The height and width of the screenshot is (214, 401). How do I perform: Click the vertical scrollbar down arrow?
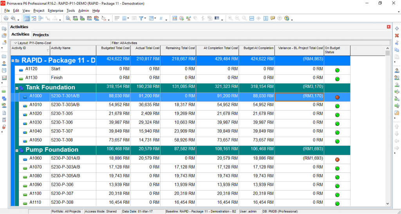pos(388,203)
